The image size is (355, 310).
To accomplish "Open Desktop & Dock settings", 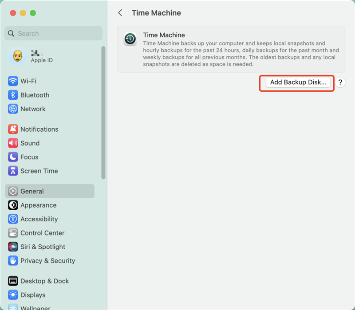I will (x=12, y=281).
